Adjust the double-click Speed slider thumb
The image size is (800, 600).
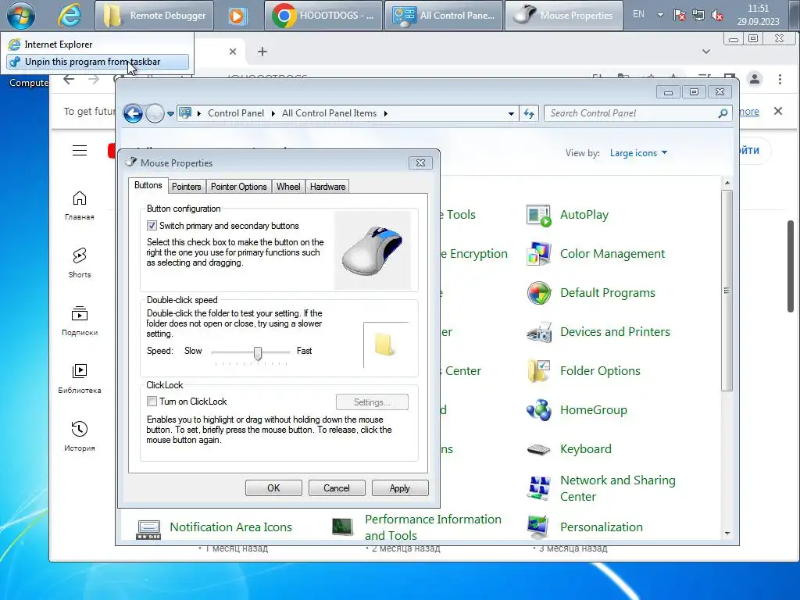pos(258,353)
